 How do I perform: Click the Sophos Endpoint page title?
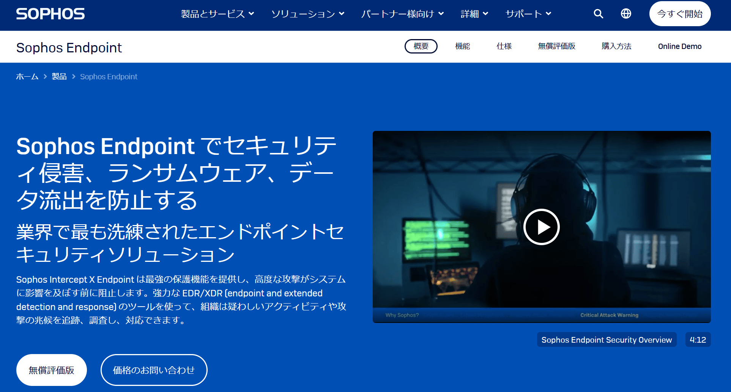coord(69,48)
